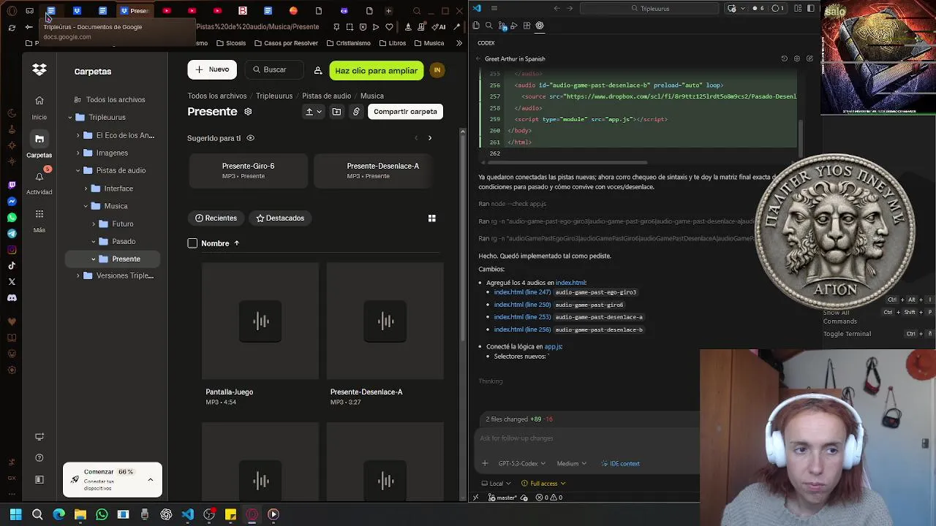Open the app.js link in Codex summary

554,346
